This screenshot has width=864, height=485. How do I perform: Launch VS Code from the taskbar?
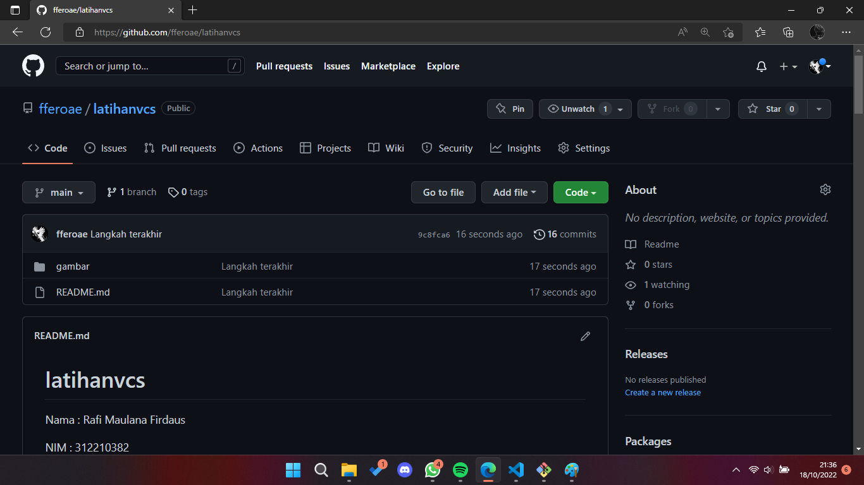click(515, 470)
